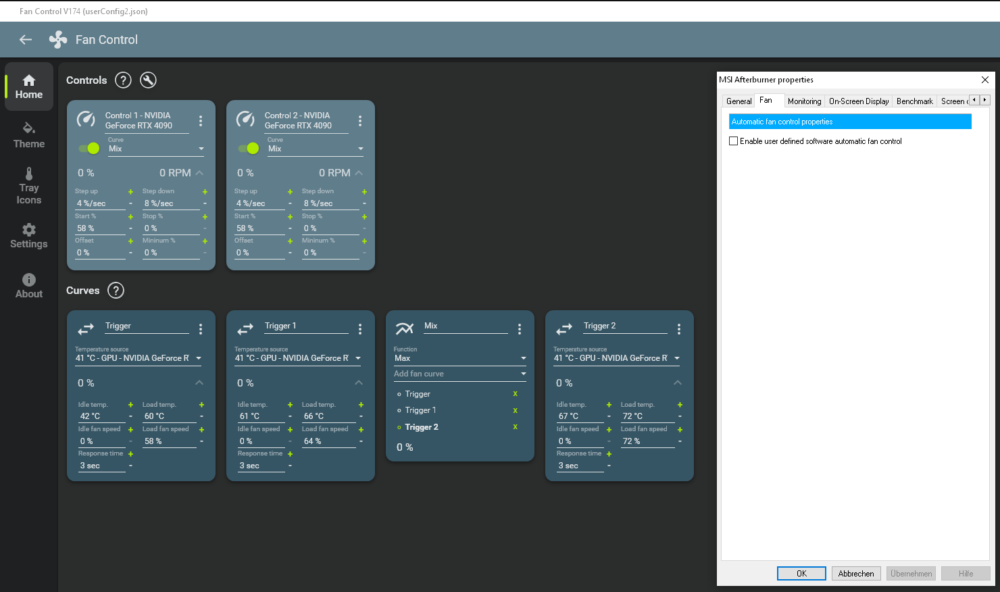Screen dimensions: 1000x592
Task: Switch to the Monitoring tab
Action: pos(804,101)
